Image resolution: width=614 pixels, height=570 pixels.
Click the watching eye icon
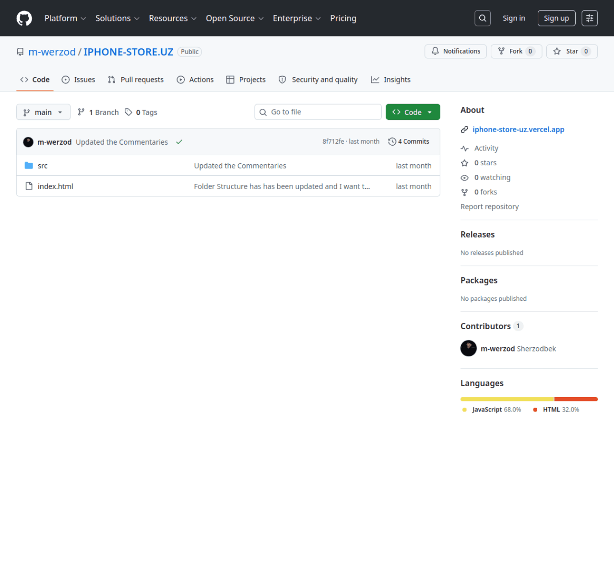464,178
